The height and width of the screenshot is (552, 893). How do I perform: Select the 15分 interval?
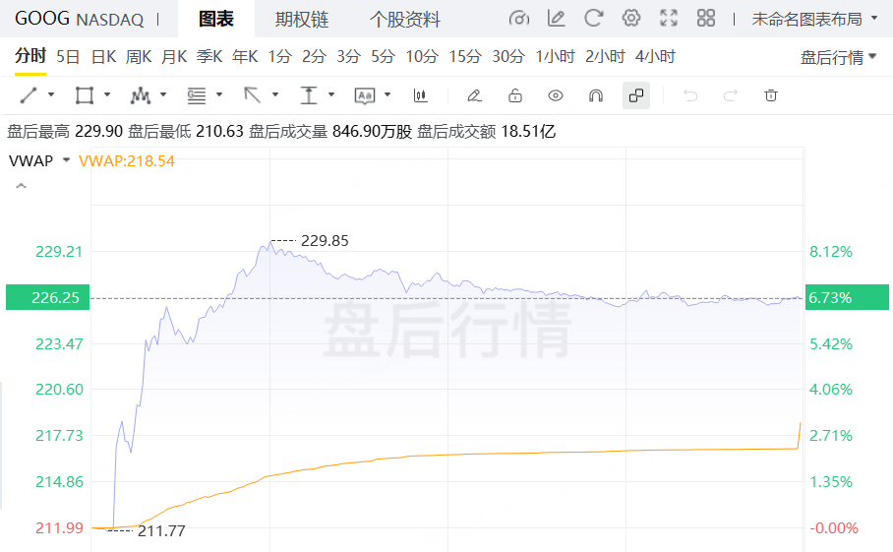[x=465, y=56]
